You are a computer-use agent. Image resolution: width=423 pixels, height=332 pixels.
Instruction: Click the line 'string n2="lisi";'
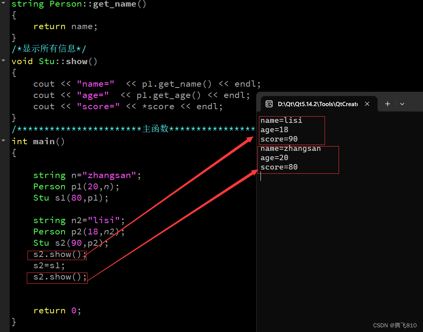pos(79,220)
